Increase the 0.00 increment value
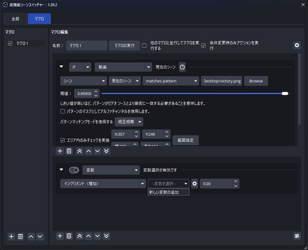Viewport: 308px width, 250px height. (236, 181)
